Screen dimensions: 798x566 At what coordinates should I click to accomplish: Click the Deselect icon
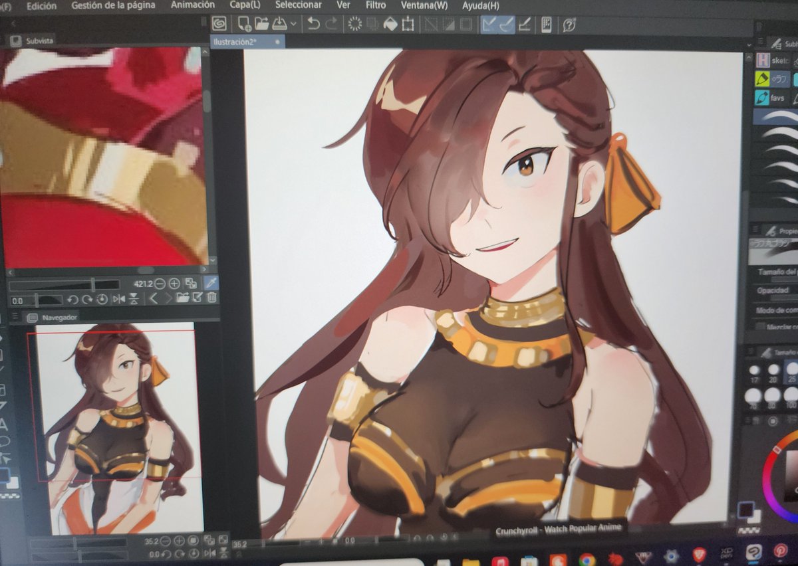[431, 24]
